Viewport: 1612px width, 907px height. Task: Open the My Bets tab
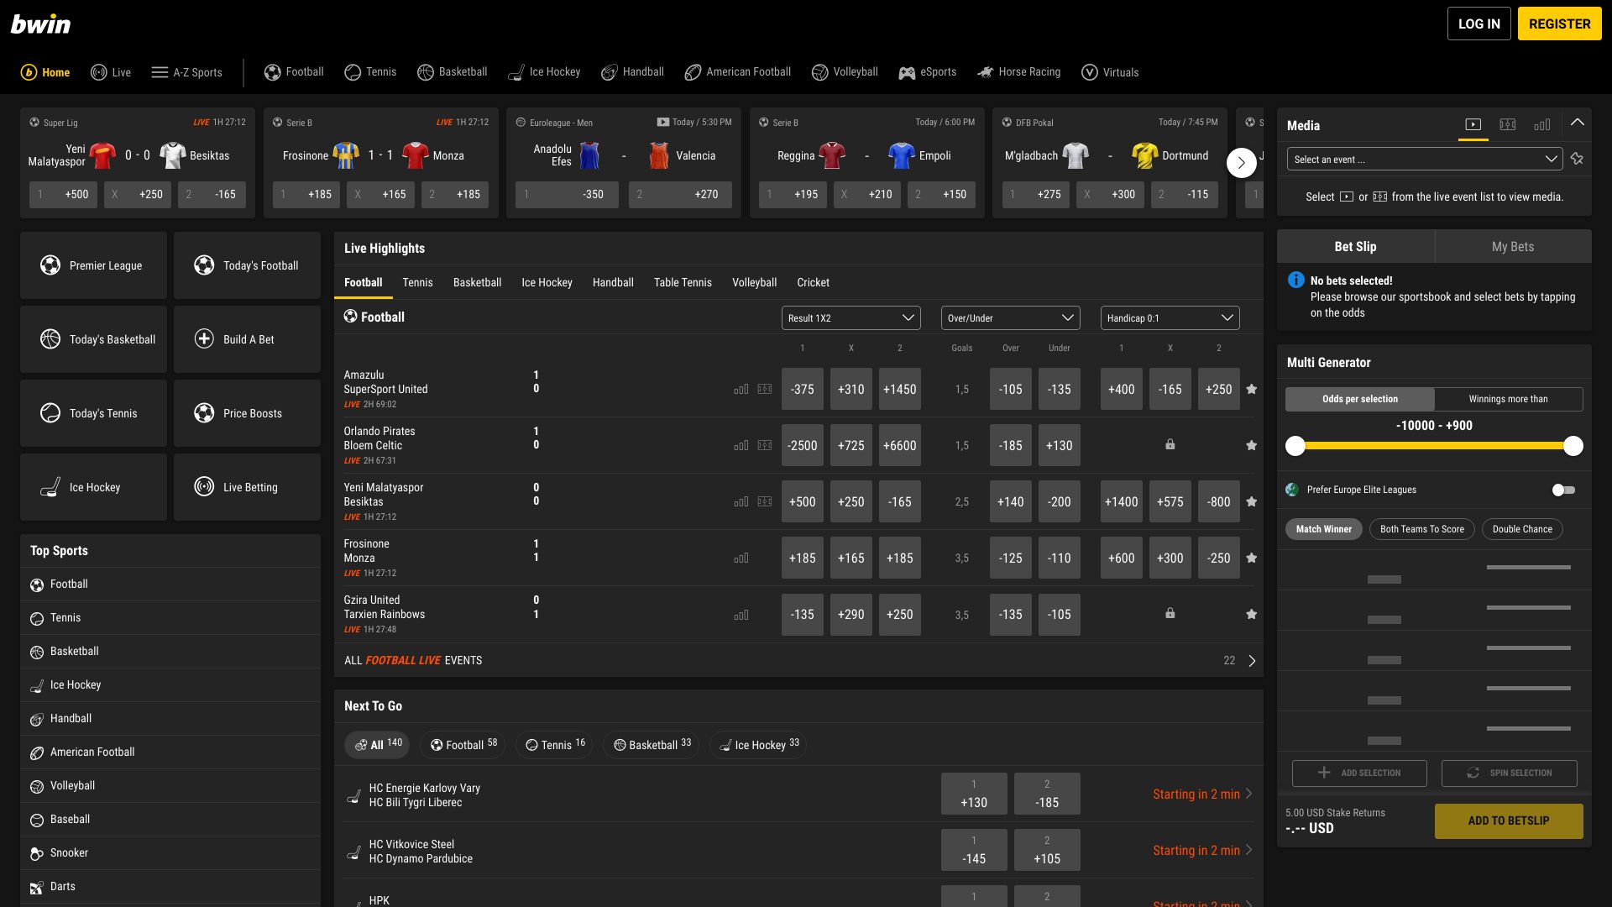pyautogui.click(x=1512, y=246)
